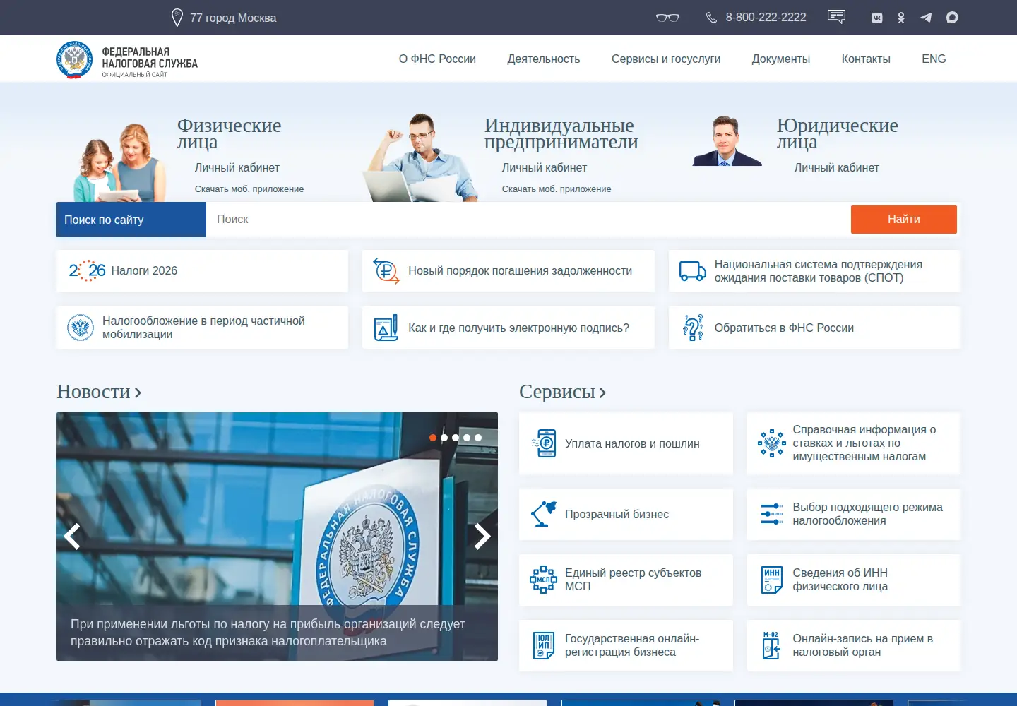Viewport: 1017px width, 706px height.
Task: Click the ЮЛ ИП registration icon
Action: tap(544, 645)
